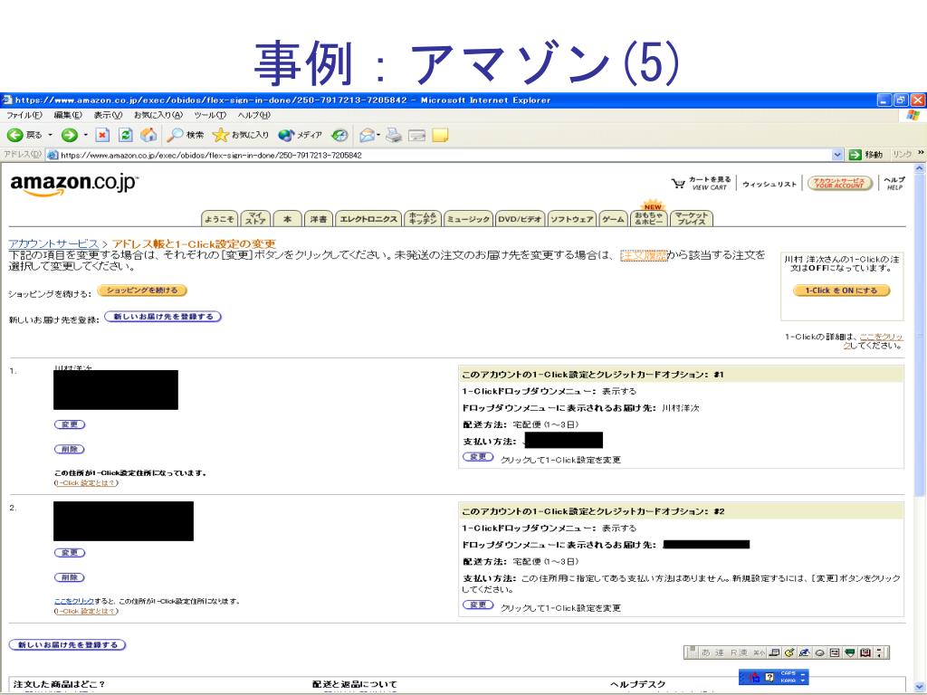Click 削除 button under address 2
927x695 pixels.
70,577
